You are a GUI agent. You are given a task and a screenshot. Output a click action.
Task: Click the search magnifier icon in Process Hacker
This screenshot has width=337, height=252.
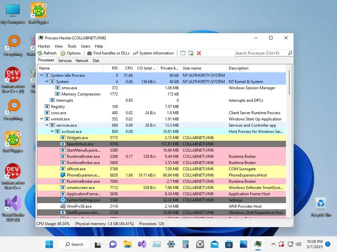click(290, 53)
